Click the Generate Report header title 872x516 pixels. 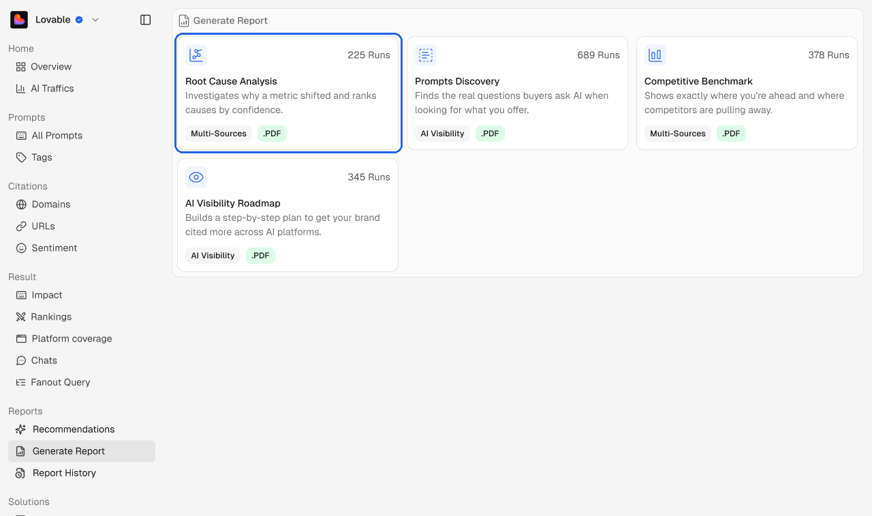[230, 20]
